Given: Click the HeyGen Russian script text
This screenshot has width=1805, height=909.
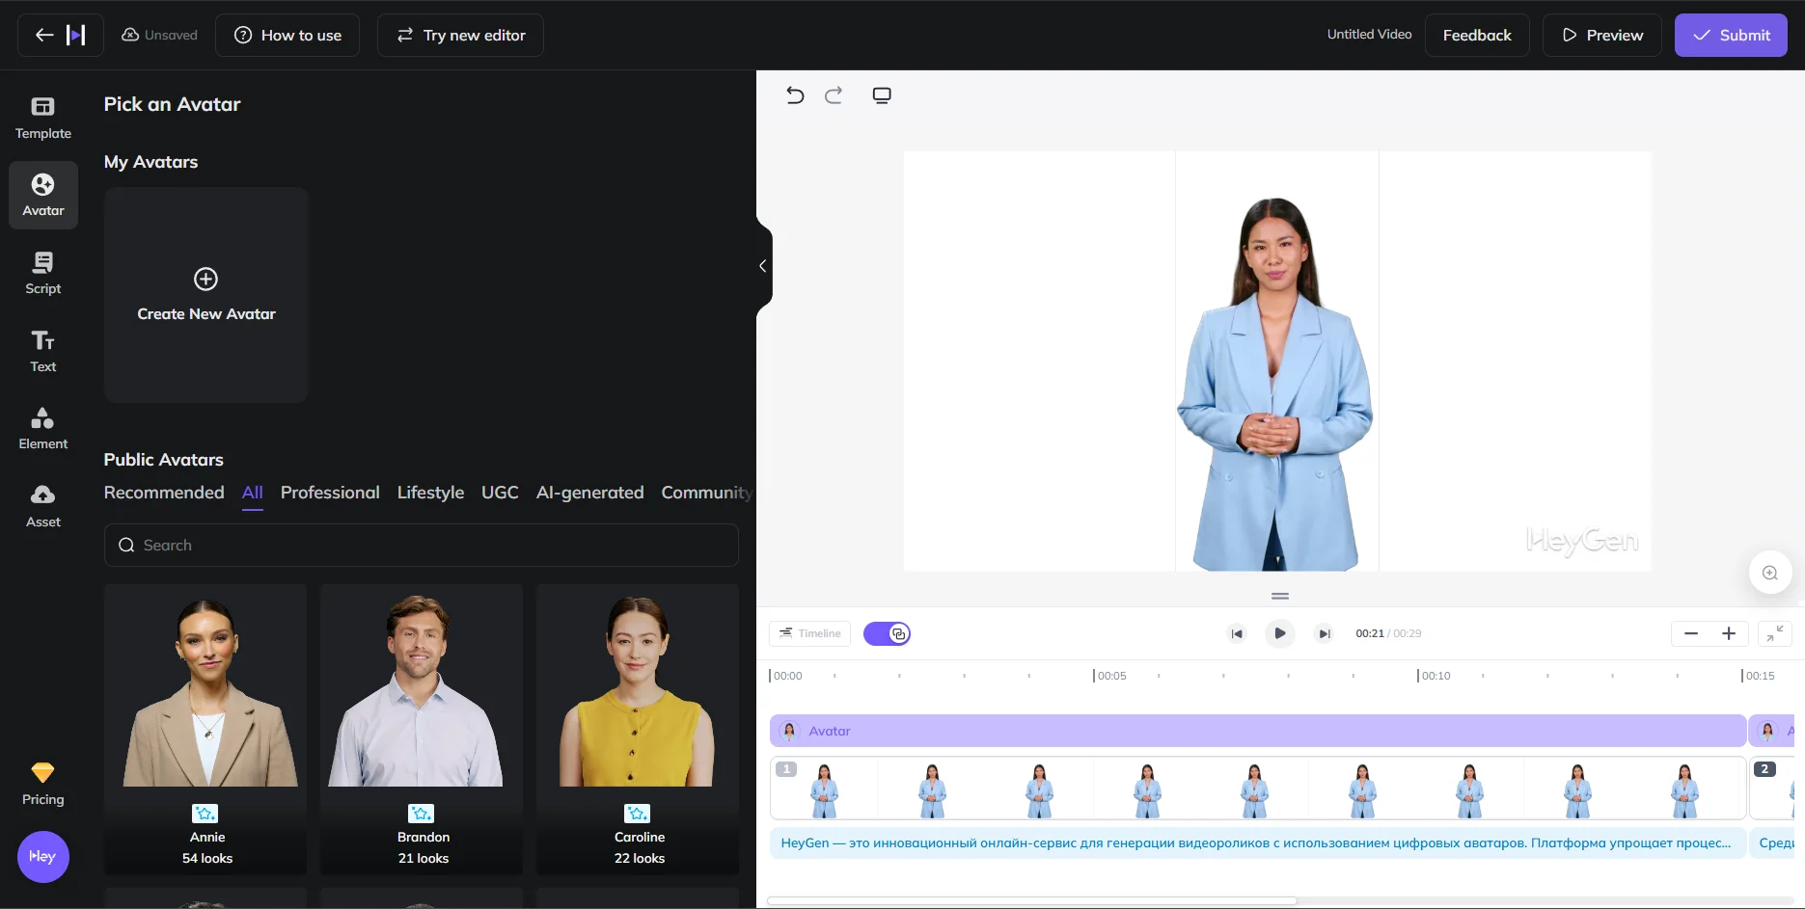Looking at the screenshot, I should tap(1258, 842).
